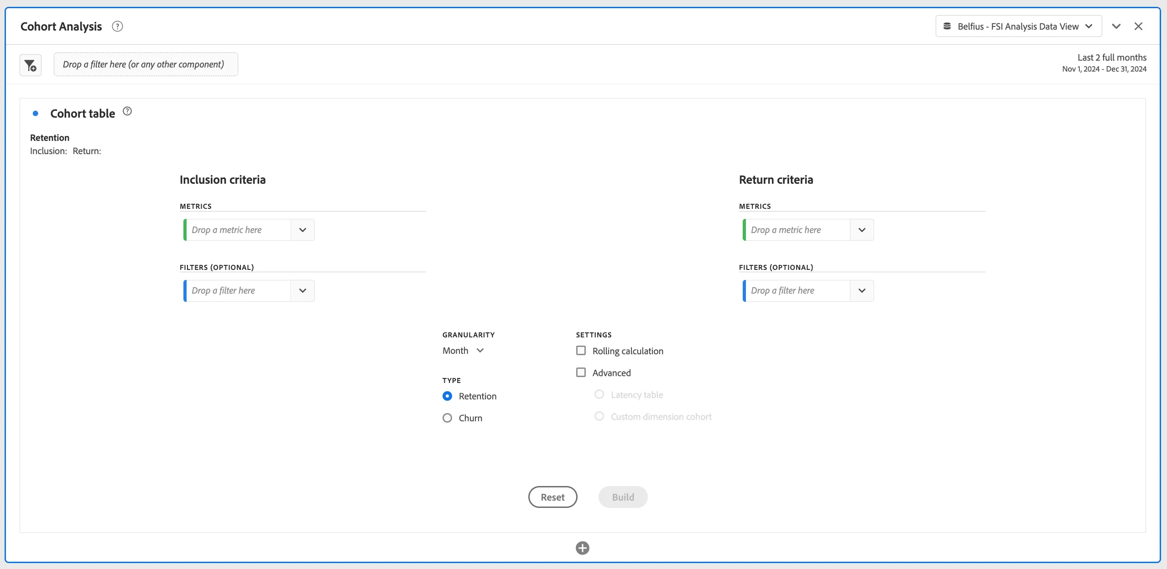Click the Nov 1, 2024 - Dec 31, 2024 dates
The image size is (1167, 569).
point(1104,69)
